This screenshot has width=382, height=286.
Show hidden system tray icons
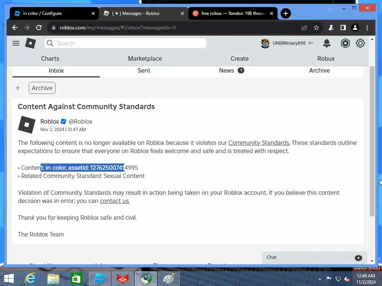[320, 279]
